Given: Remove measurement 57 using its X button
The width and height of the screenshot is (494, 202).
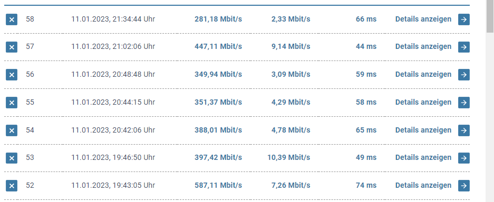Looking at the screenshot, I should [x=12, y=47].
